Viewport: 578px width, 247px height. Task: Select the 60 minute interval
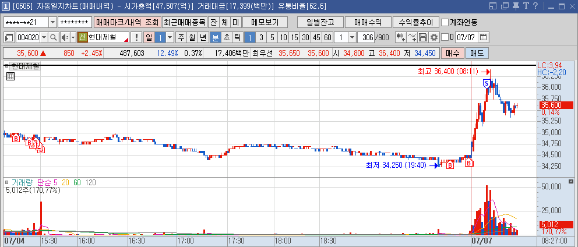click(327, 37)
